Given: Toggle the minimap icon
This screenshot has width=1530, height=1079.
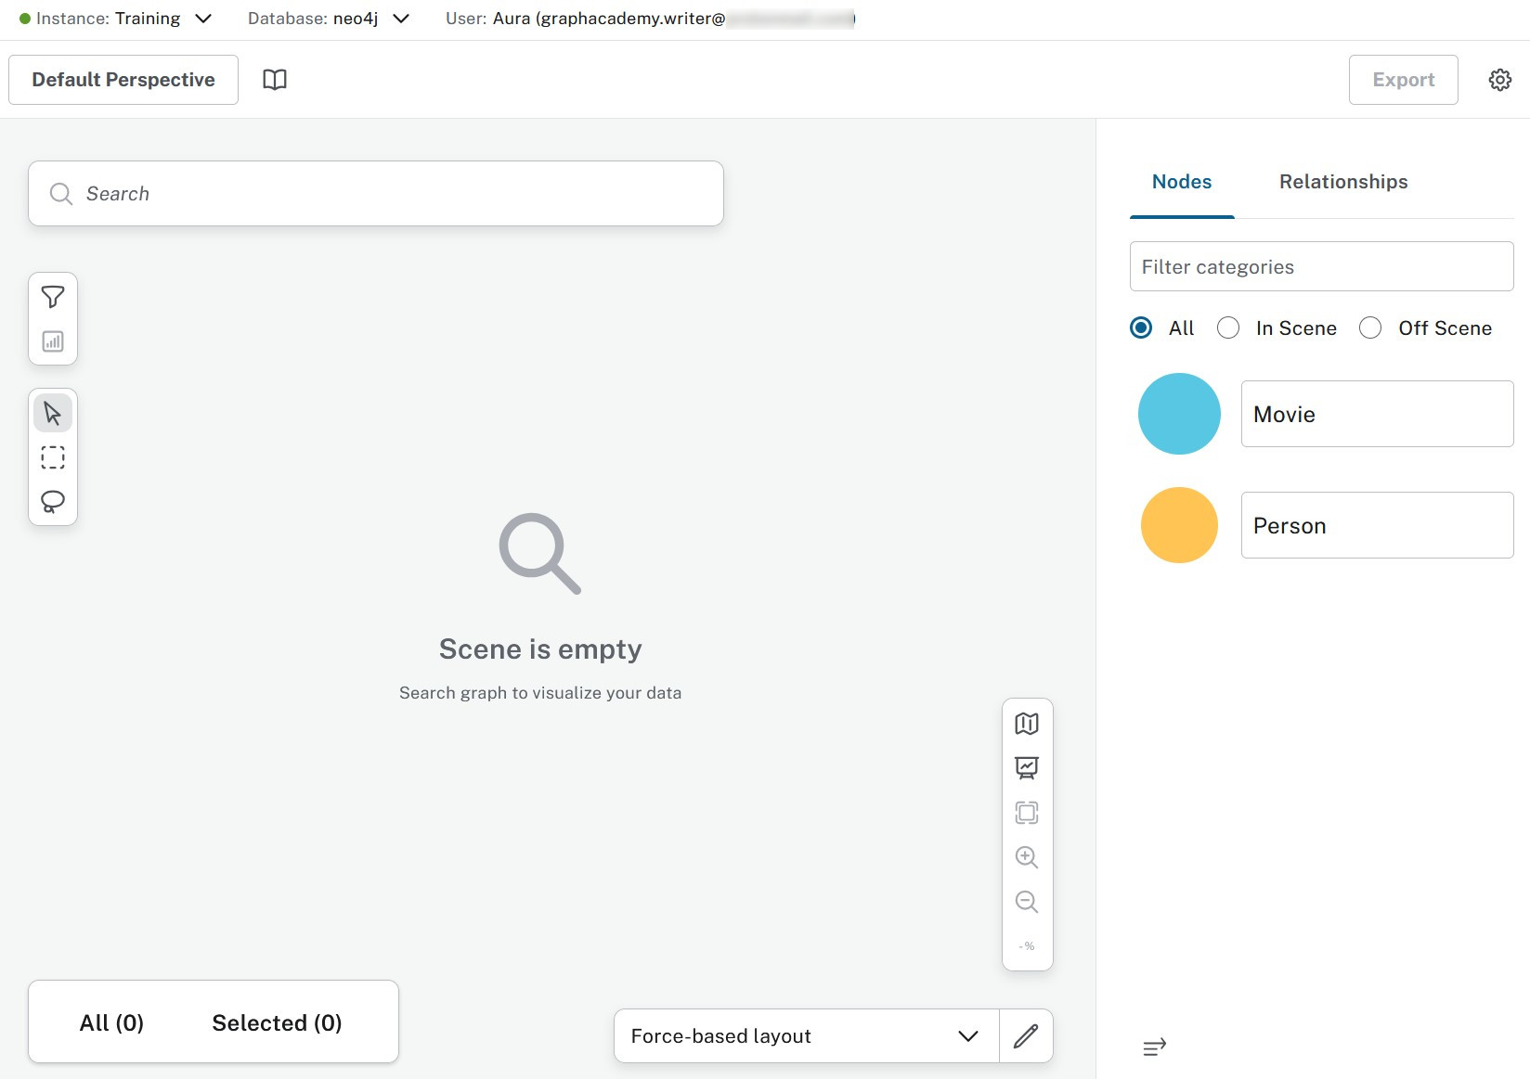Looking at the screenshot, I should coord(1027,723).
